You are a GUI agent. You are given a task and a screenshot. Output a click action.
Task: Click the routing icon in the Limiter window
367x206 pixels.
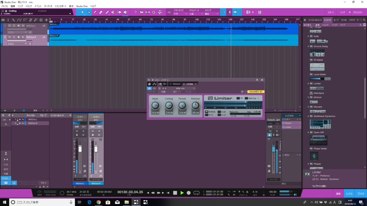(x=154, y=84)
